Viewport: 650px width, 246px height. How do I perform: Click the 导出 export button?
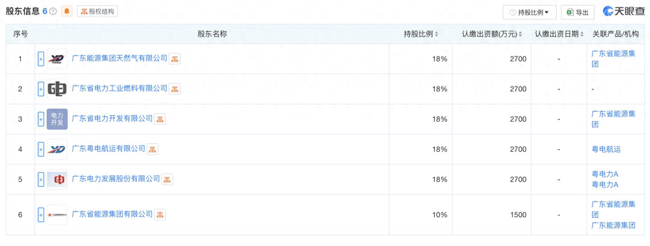click(577, 12)
